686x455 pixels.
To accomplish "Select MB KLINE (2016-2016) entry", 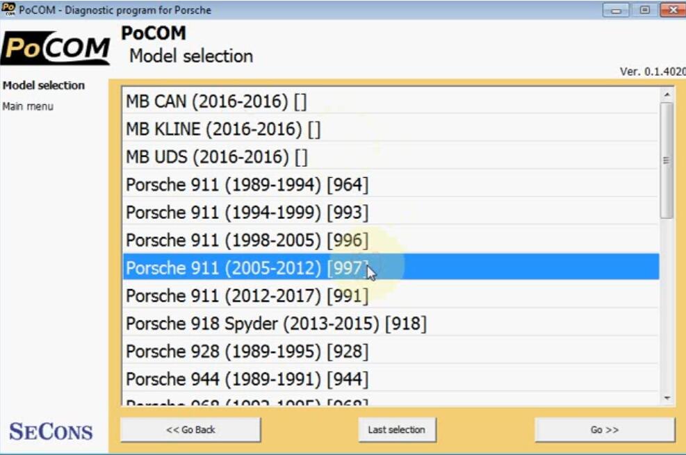I will click(391, 129).
